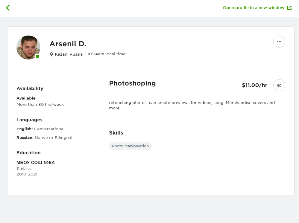
Task: Click the Skills section heading
Action: (116, 133)
